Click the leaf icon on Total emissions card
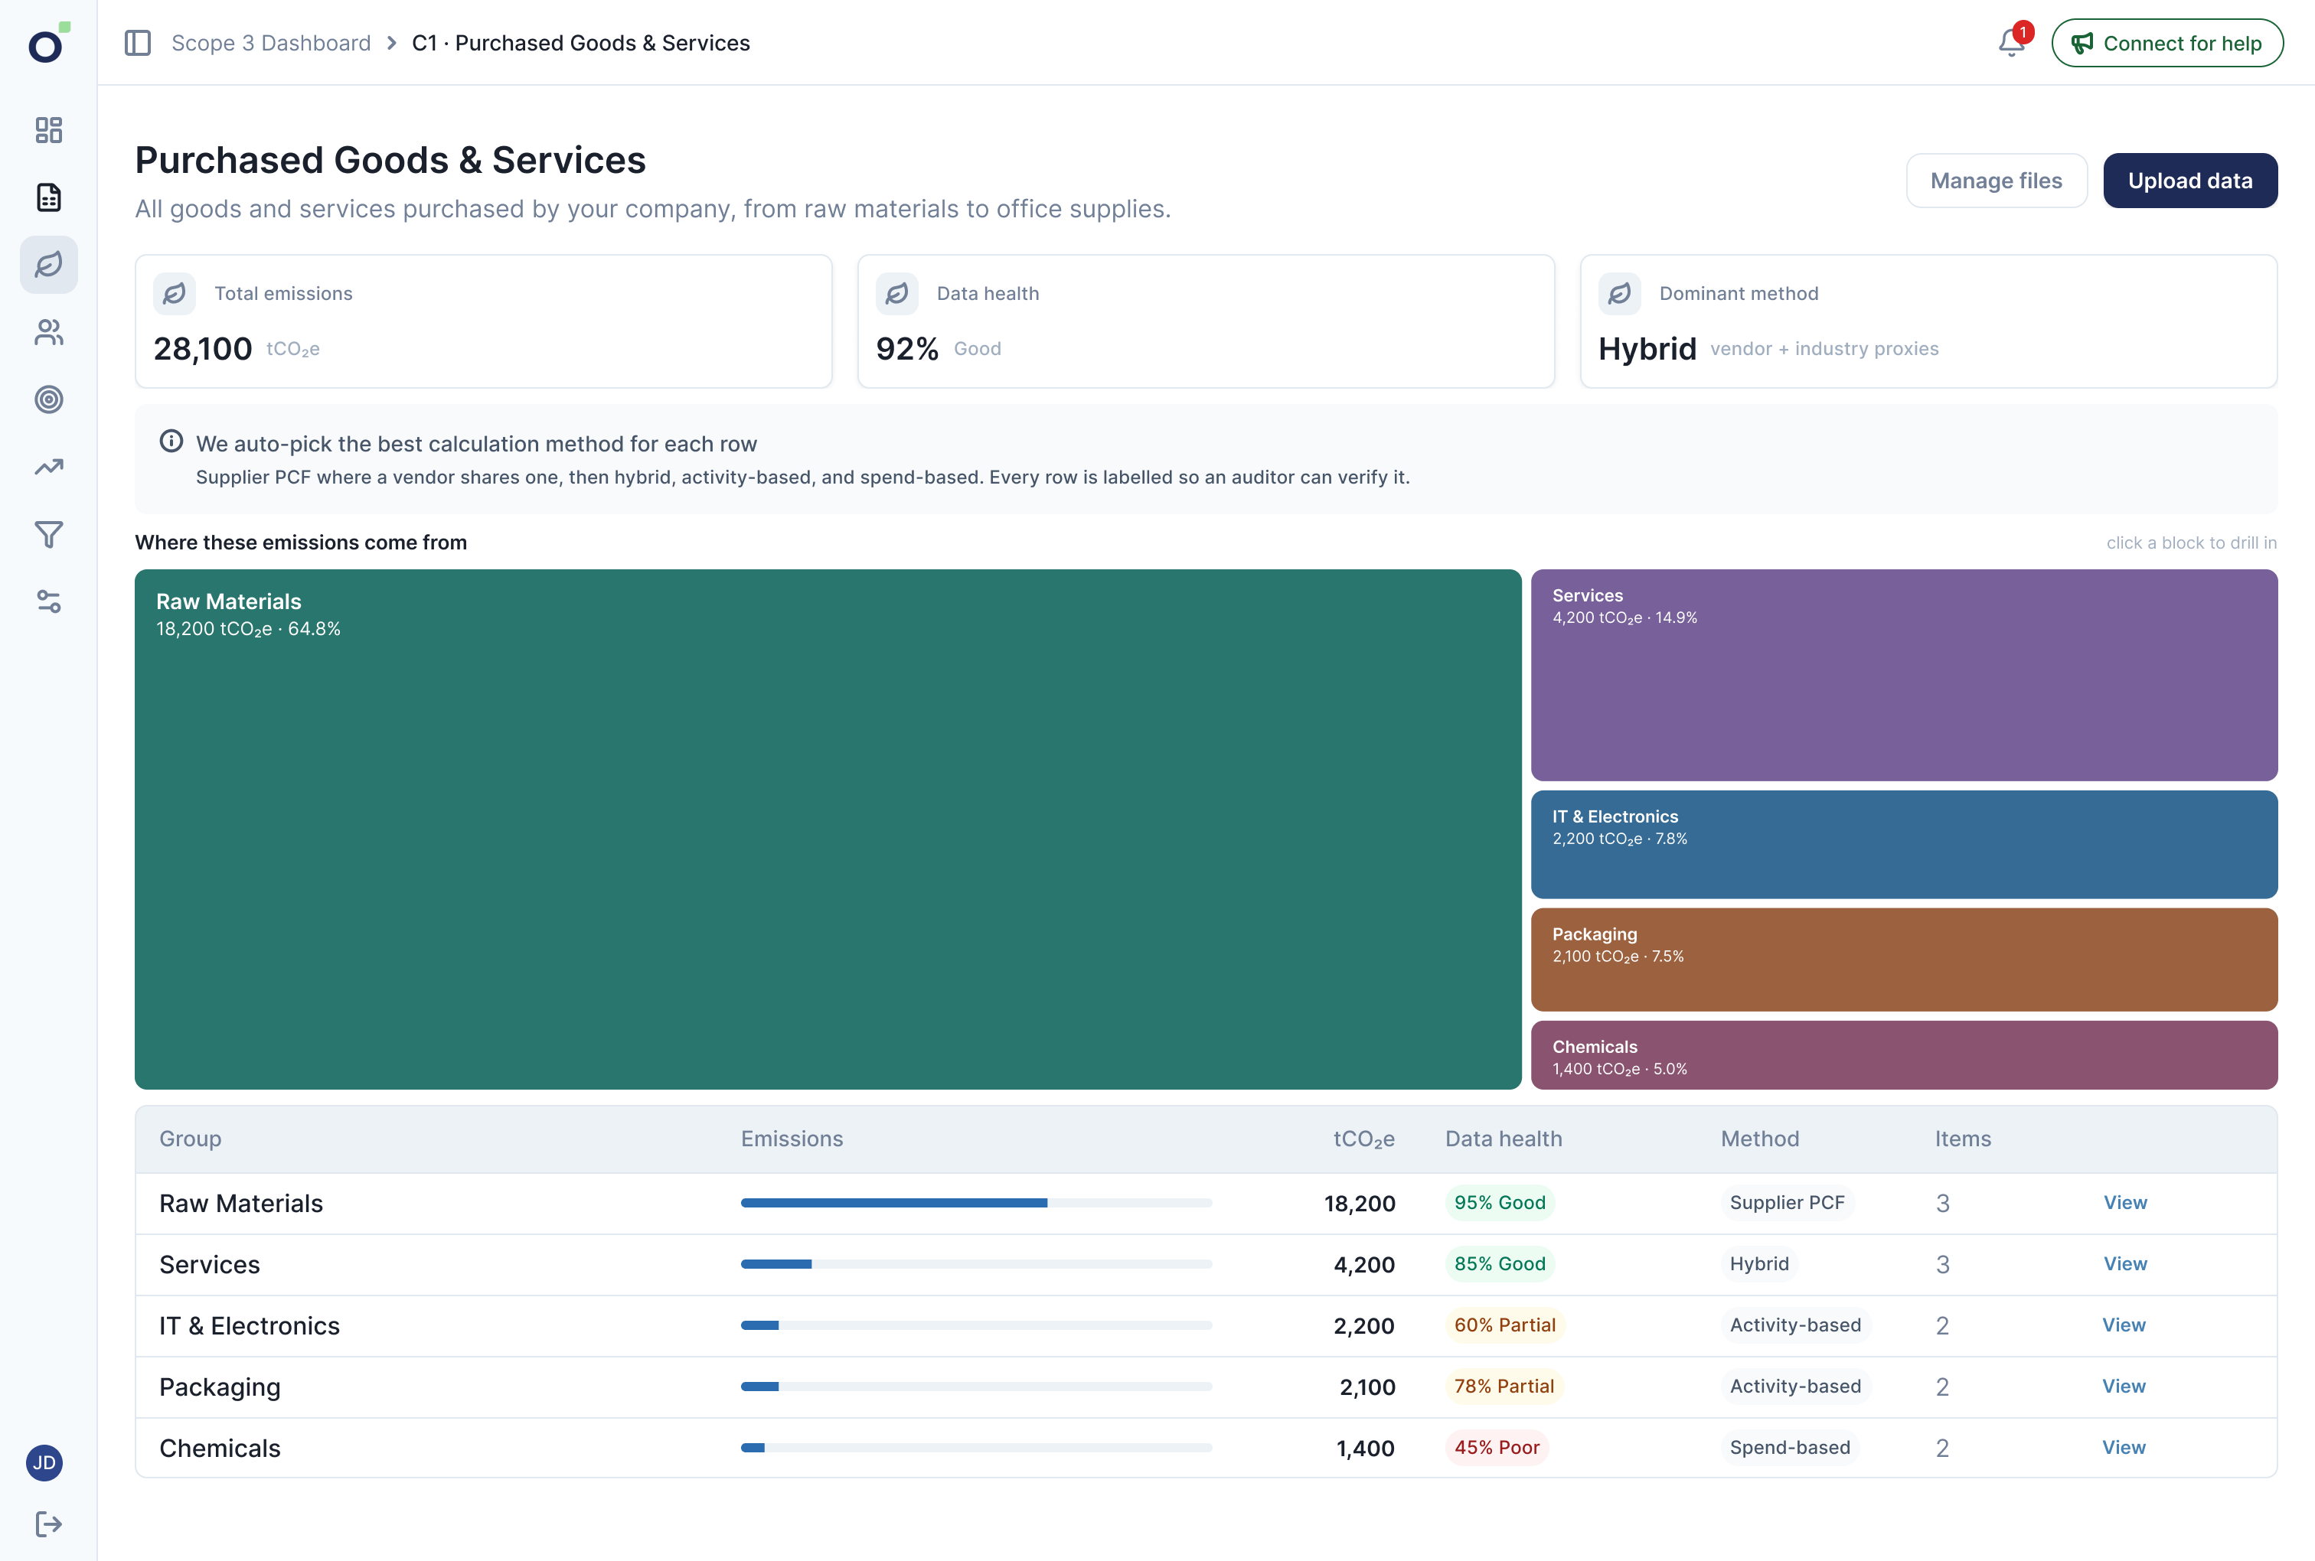Image resolution: width=2315 pixels, height=1561 pixels. coord(175,294)
